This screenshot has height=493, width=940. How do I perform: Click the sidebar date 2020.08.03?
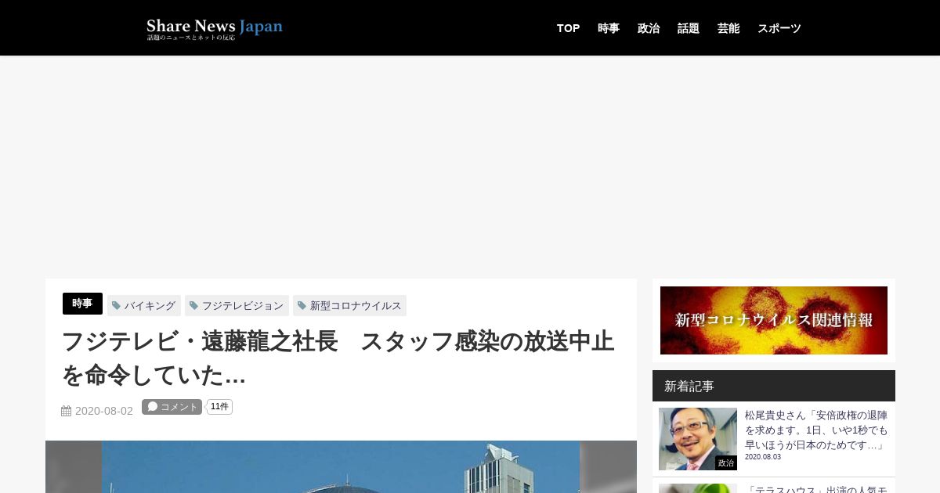[763, 457]
